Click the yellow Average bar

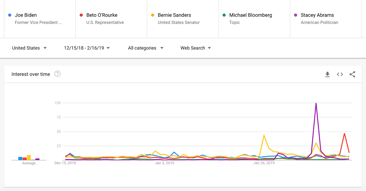(29, 157)
